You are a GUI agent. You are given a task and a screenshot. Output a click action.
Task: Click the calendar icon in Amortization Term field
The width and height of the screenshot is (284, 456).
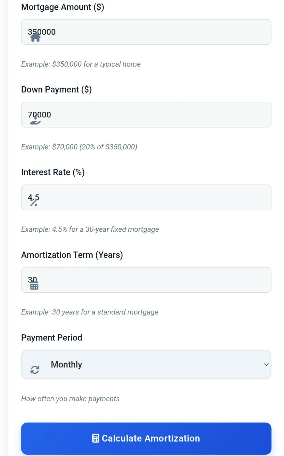(x=34, y=285)
